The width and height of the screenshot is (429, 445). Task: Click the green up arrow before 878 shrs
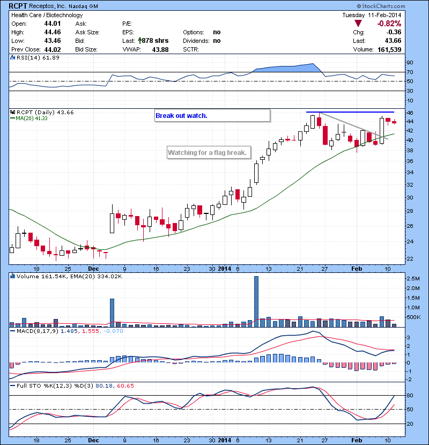tap(139, 41)
